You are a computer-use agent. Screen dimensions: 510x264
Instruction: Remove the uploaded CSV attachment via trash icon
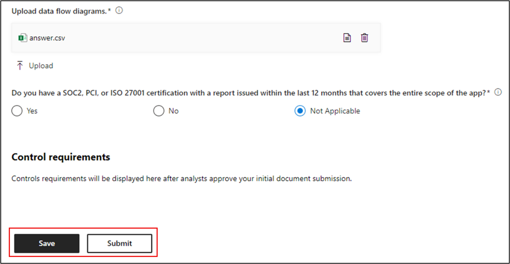[x=364, y=37]
